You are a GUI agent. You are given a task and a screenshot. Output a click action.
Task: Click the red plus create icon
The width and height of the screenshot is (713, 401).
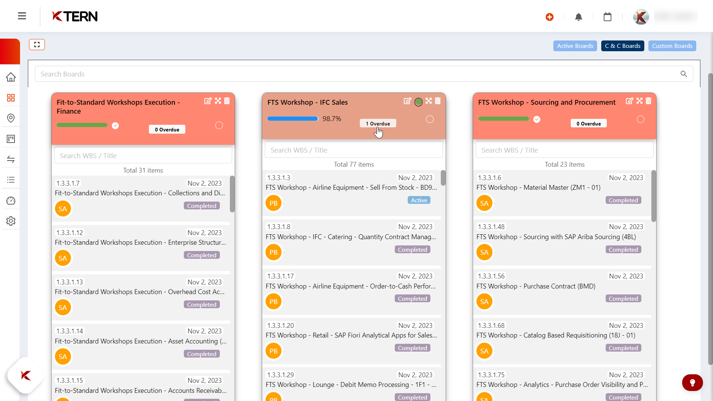(x=550, y=17)
